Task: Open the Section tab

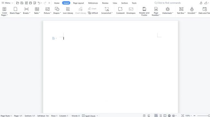Action: coord(124,3)
